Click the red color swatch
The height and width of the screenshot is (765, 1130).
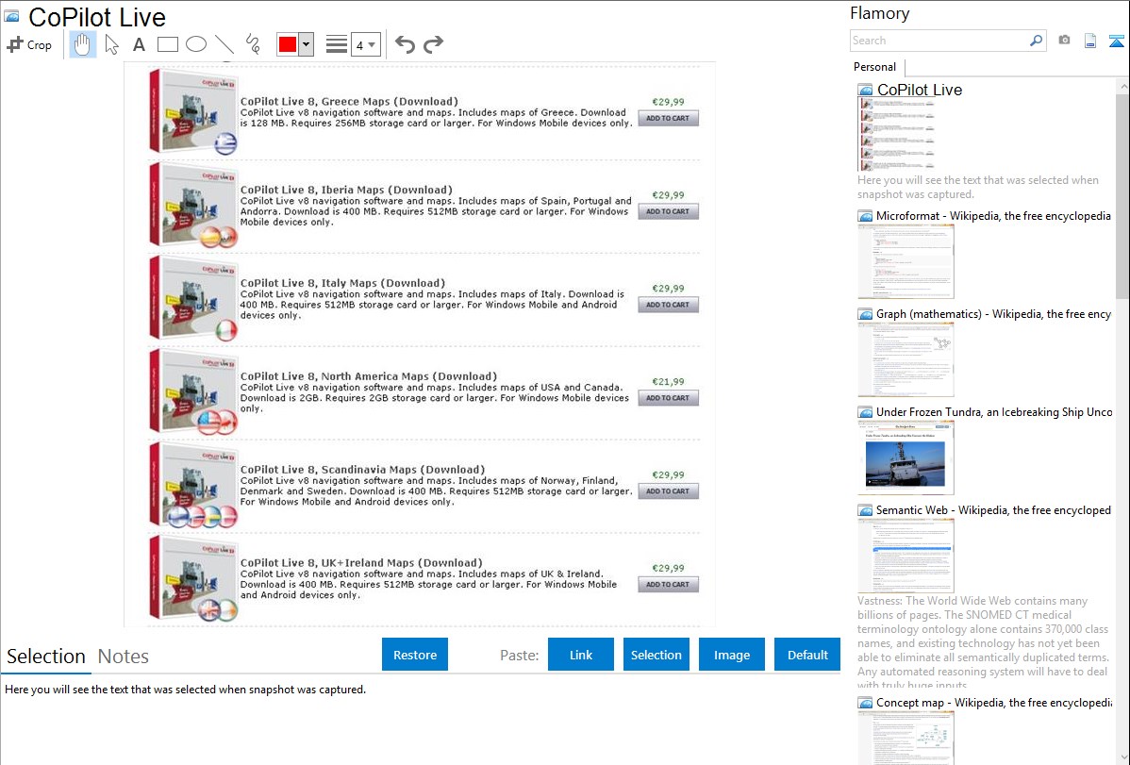point(288,44)
